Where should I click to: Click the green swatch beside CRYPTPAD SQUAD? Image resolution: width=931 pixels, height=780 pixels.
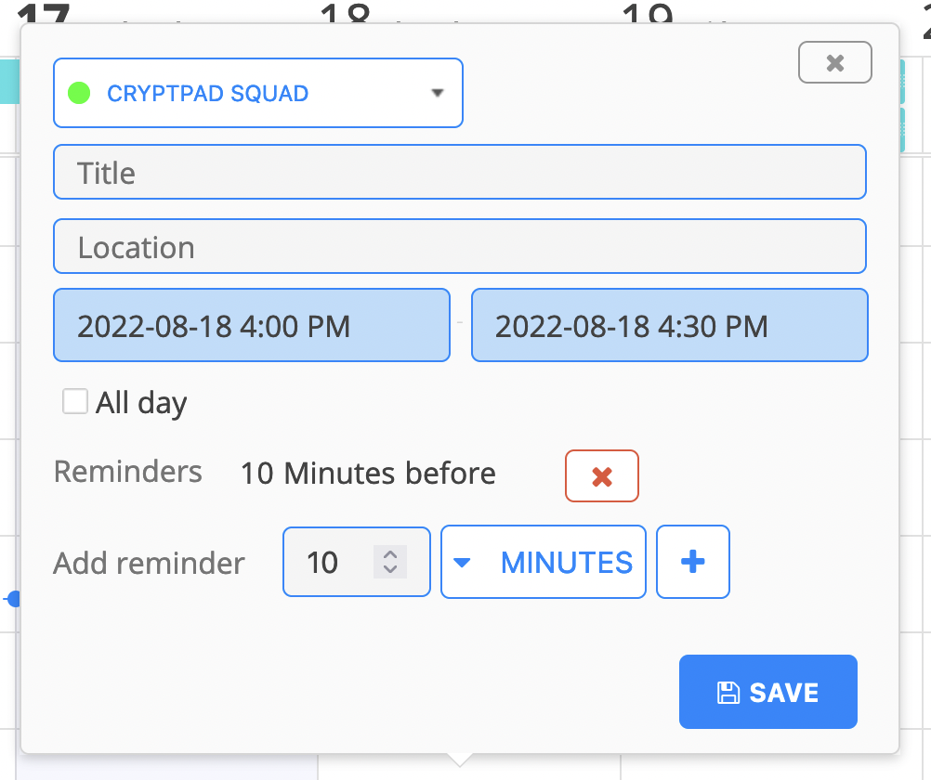pos(80,93)
